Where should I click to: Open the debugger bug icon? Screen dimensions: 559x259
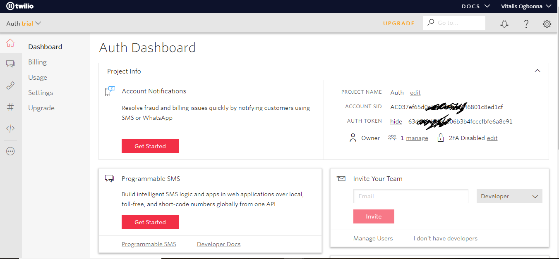point(504,24)
